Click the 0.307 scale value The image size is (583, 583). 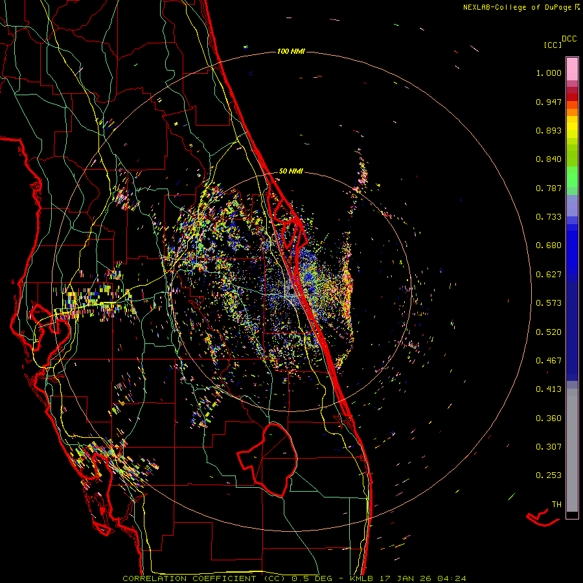pyautogui.click(x=549, y=446)
